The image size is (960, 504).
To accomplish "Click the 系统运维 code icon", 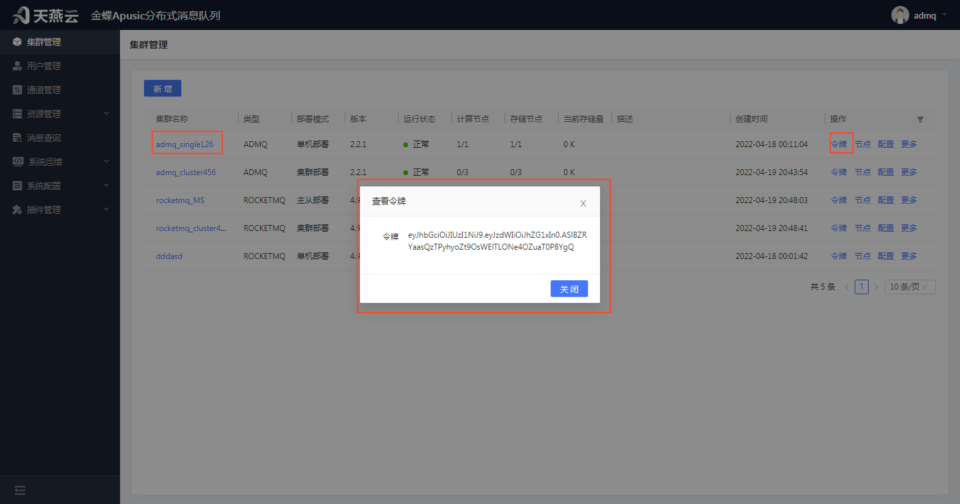I will coord(18,162).
